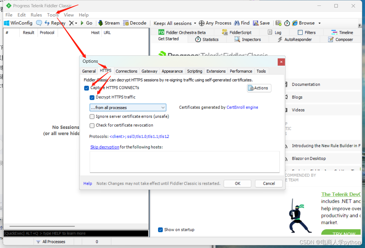Click the Browse toolbar button

coord(303,23)
